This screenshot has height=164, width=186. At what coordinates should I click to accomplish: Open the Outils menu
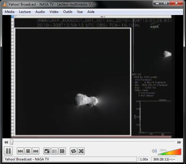point(68,12)
